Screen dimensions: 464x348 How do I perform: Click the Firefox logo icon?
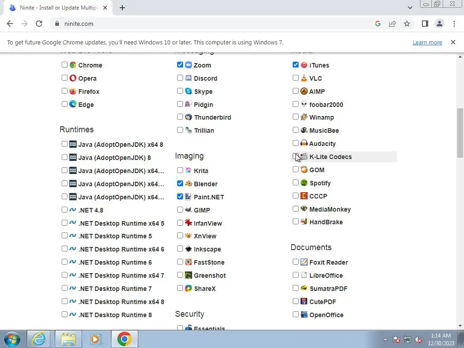(73, 91)
